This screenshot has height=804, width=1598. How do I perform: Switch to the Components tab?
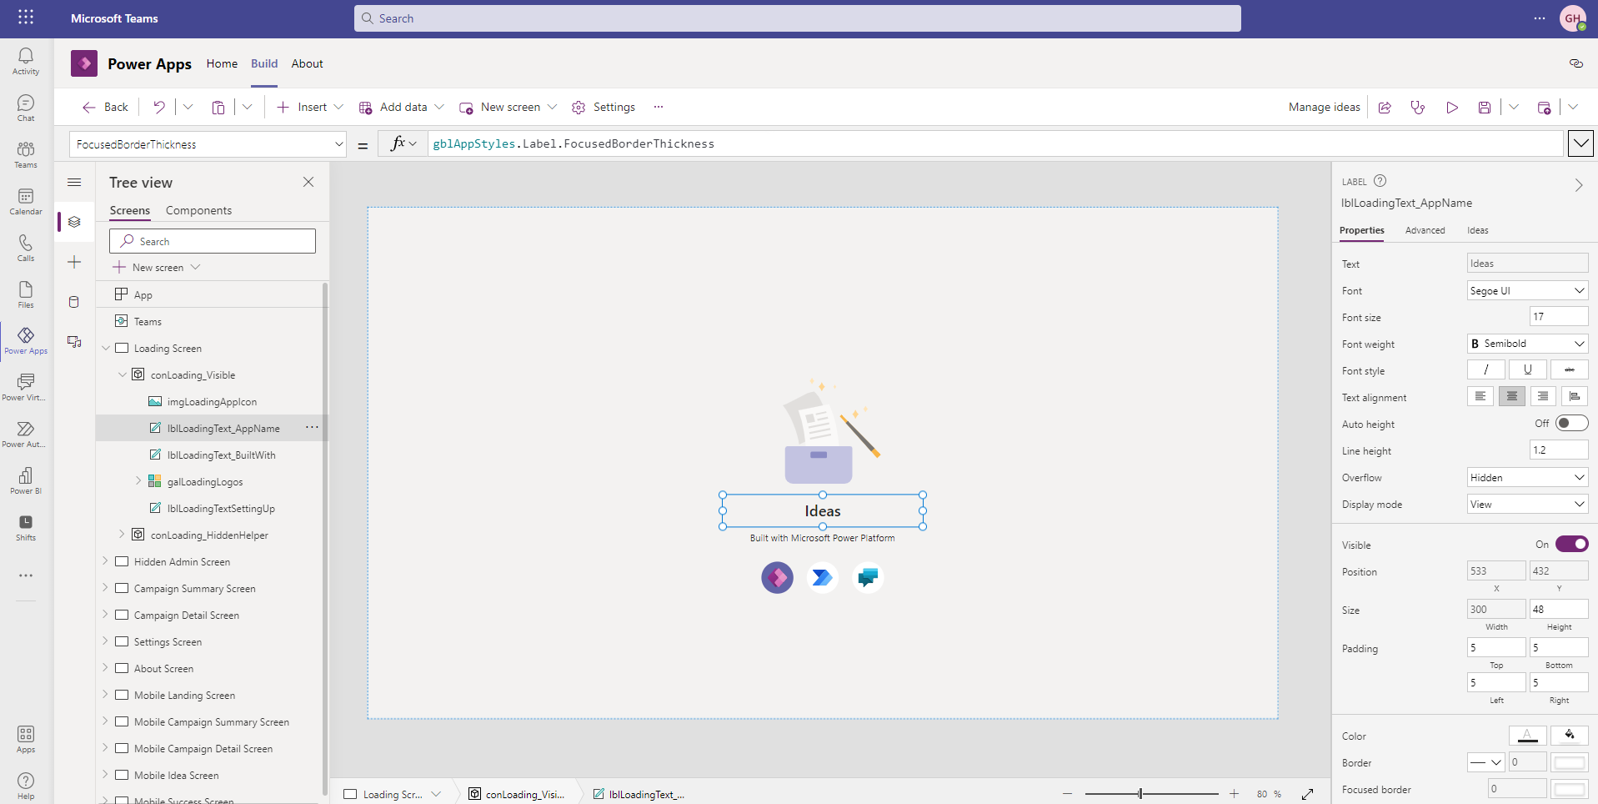point(198,210)
